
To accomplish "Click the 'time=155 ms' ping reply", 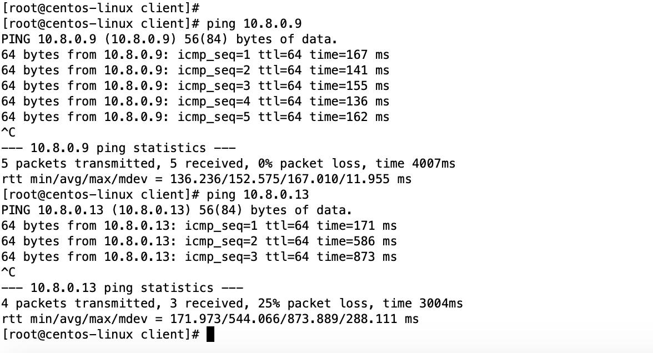I will pos(349,86).
